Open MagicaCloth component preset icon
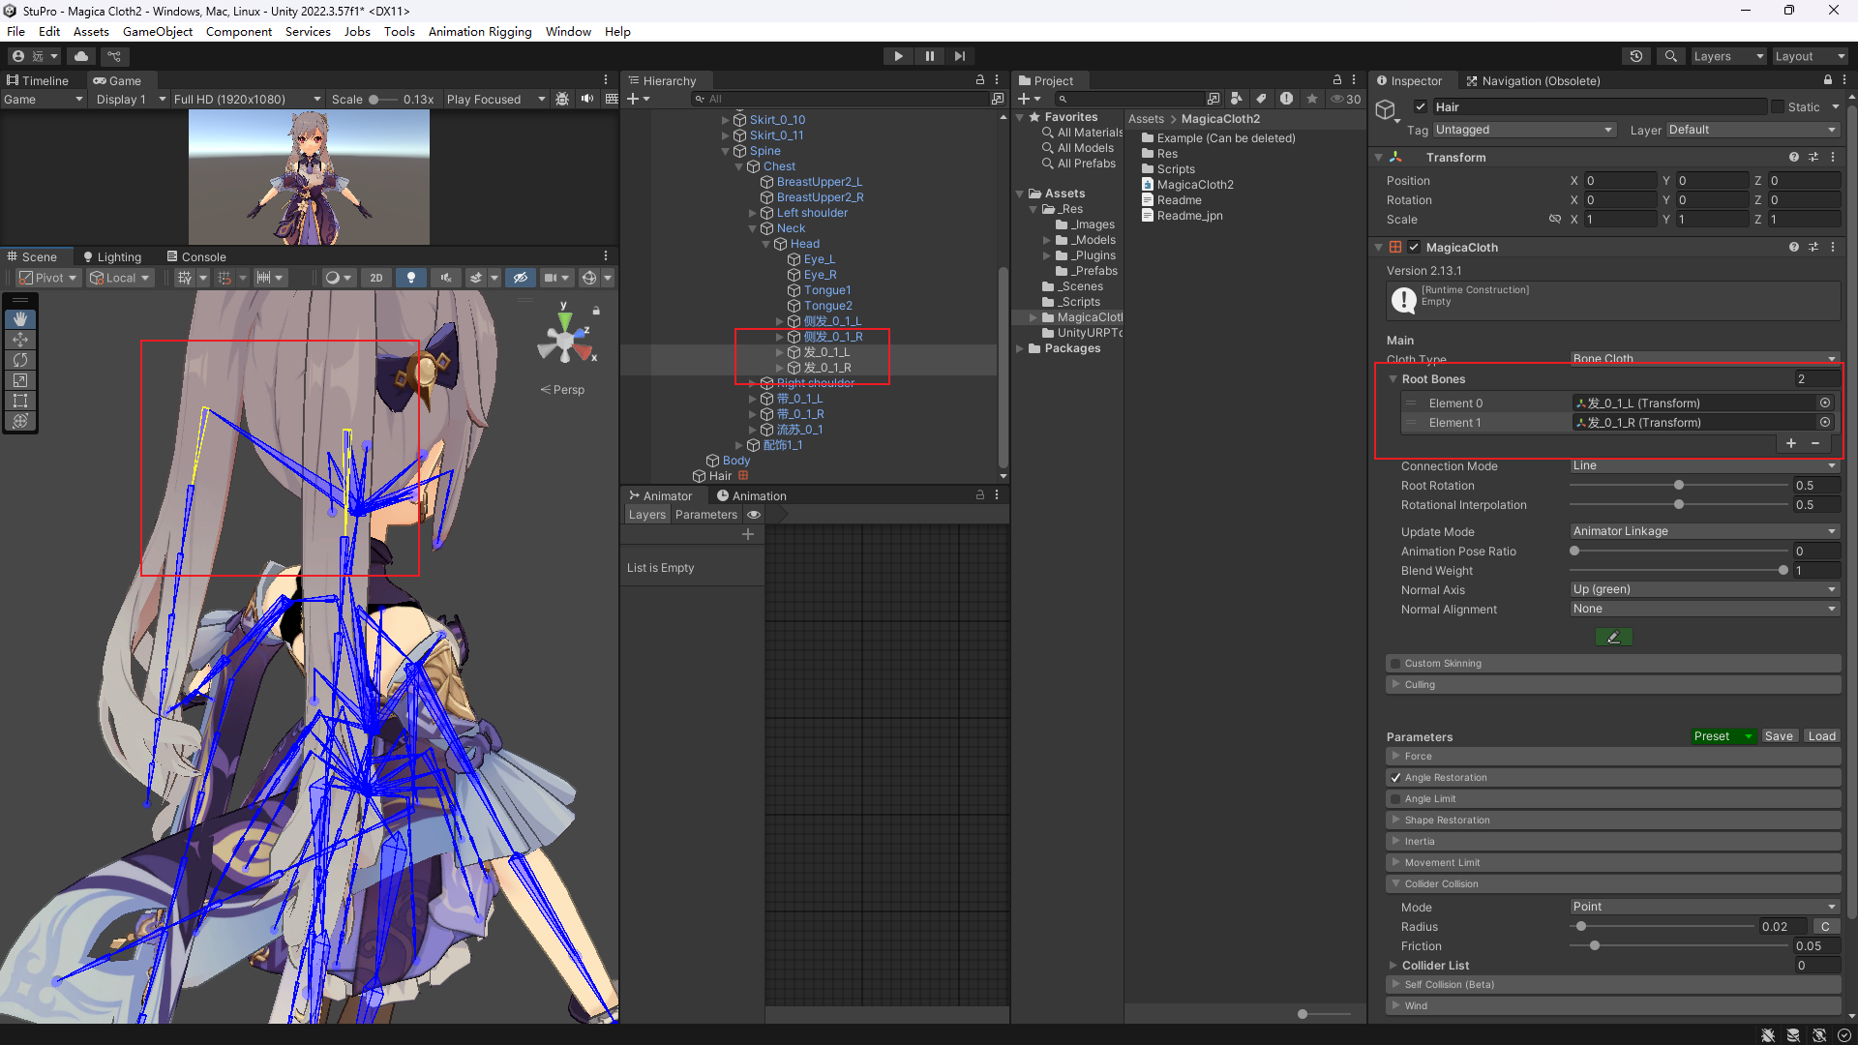This screenshot has width=1858, height=1045. [x=1813, y=247]
